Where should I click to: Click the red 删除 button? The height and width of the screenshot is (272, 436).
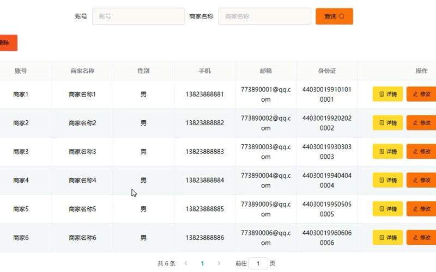click(8, 43)
